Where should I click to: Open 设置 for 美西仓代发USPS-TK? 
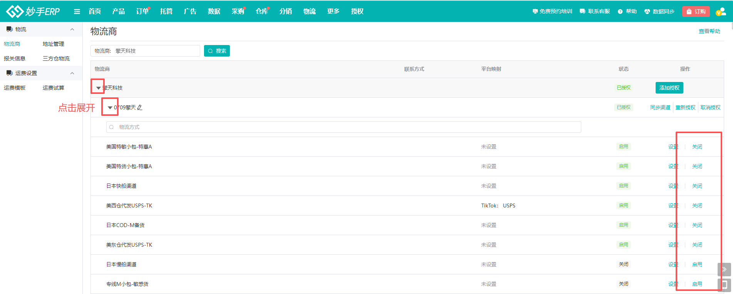point(673,205)
